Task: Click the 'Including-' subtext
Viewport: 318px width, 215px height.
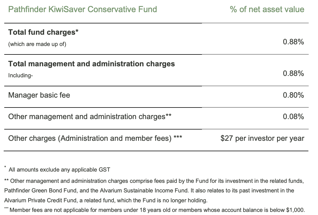Action: pos(21,76)
